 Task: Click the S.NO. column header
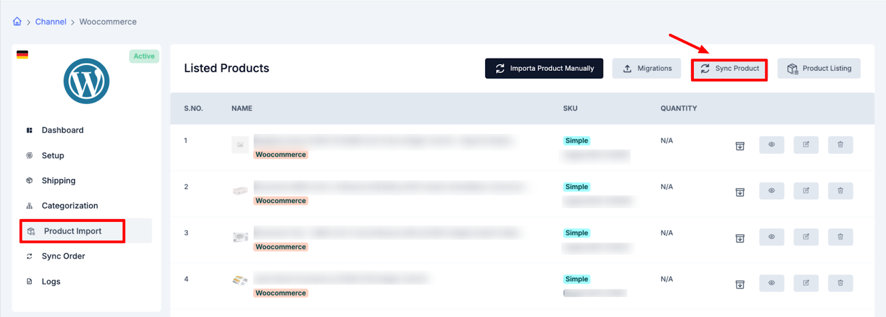(x=193, y=108)
